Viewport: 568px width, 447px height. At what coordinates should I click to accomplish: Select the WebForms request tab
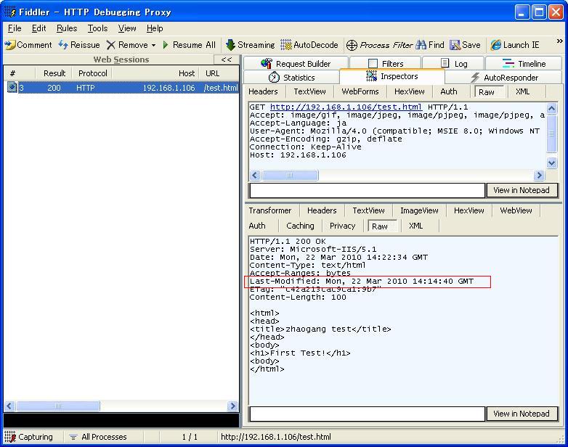coord(360,91)
